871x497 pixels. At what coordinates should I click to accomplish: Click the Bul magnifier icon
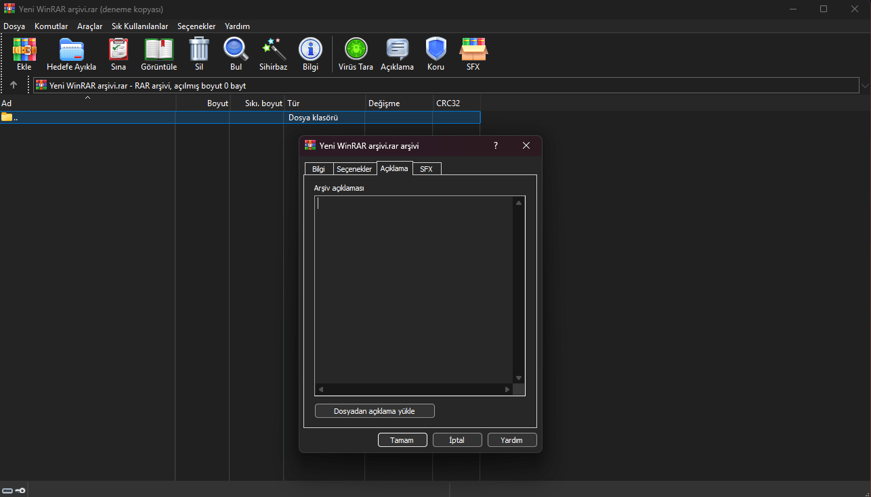[236, 49]
